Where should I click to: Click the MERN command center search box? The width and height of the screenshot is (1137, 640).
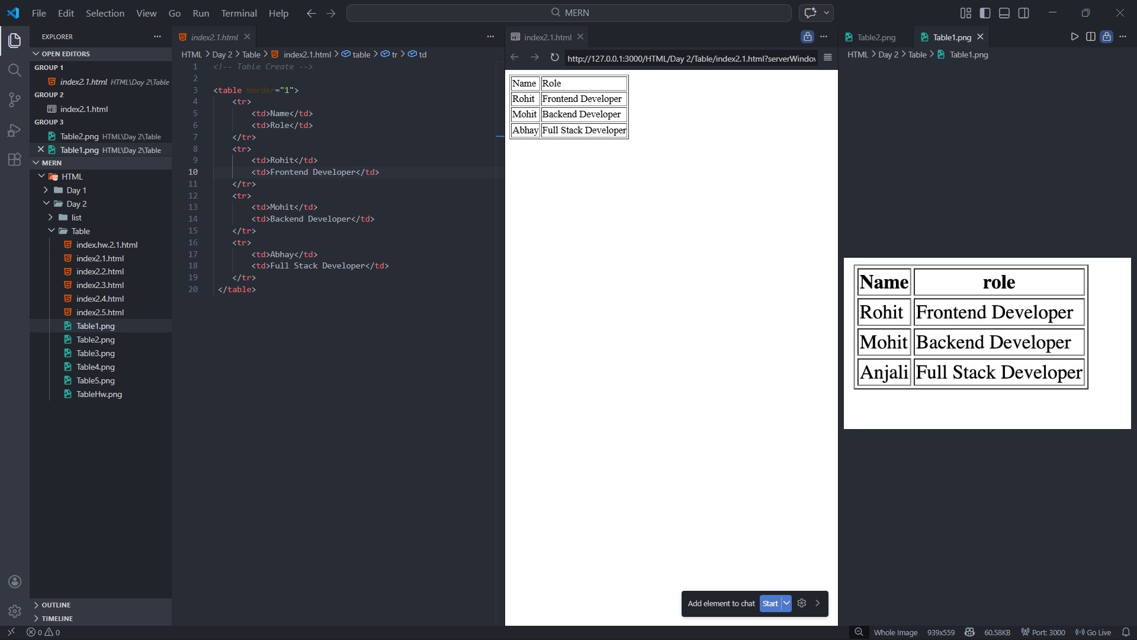coord(568,13)
